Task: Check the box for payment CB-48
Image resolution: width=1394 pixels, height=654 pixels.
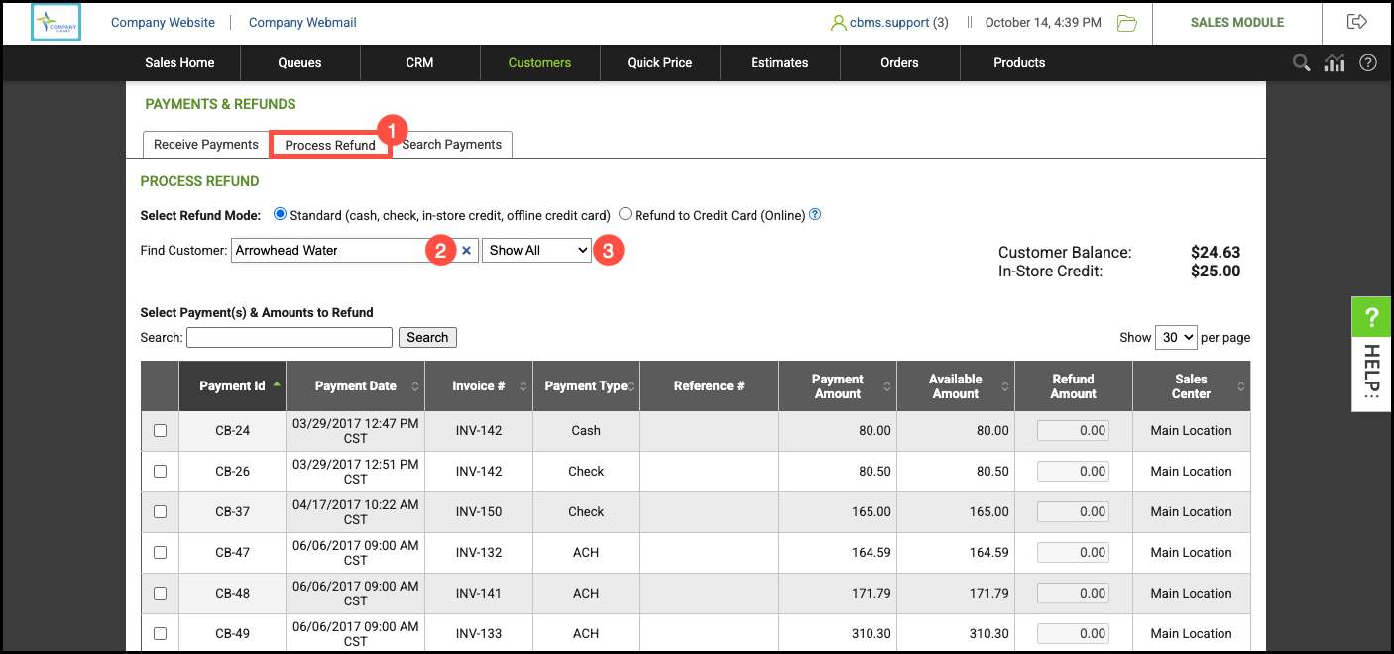Action: [161, 594]
